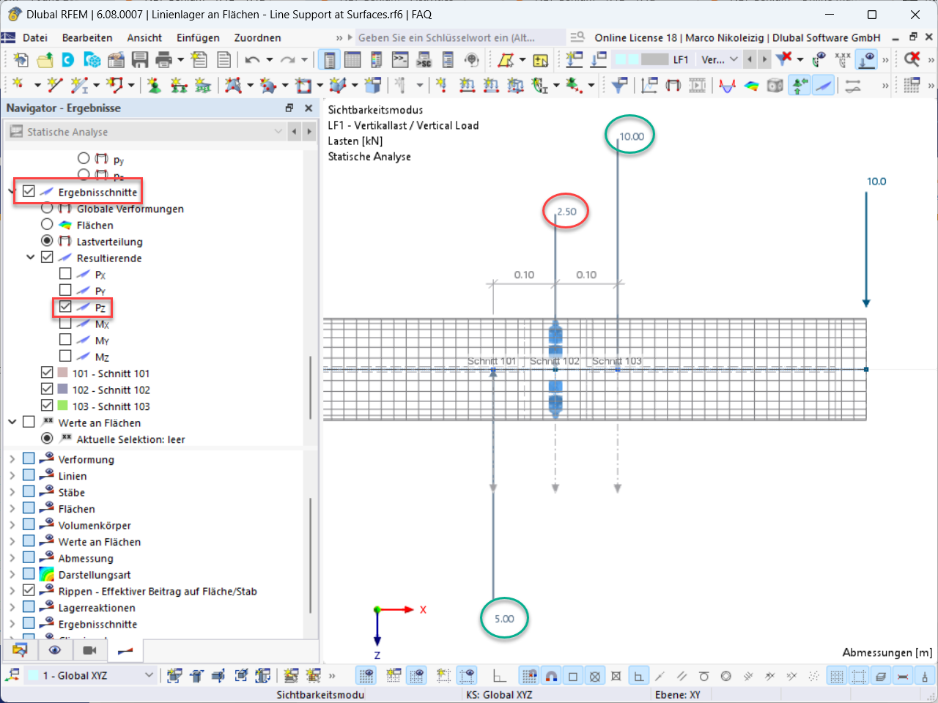Screen dimensions: 938x703
Task: Select the Flächen radio button
Action: (47, 225)
